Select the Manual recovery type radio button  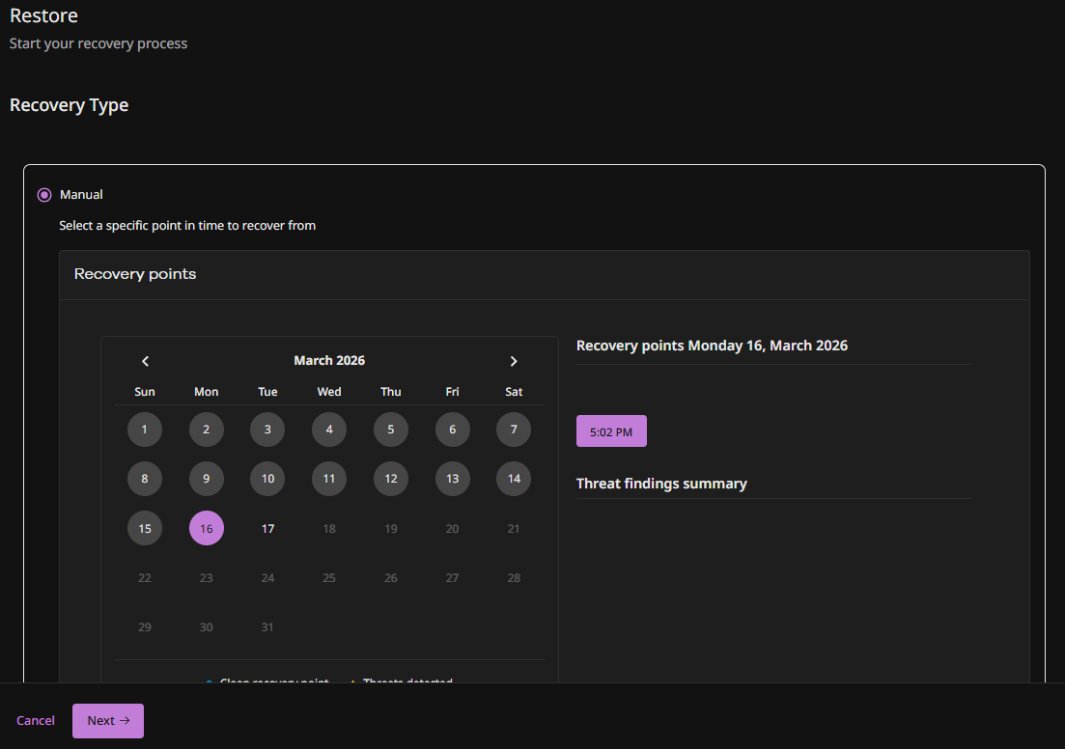44,195
